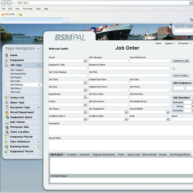Switch to the Procedure tab
Screen dimensions: 193x193
tap(71, 155)
